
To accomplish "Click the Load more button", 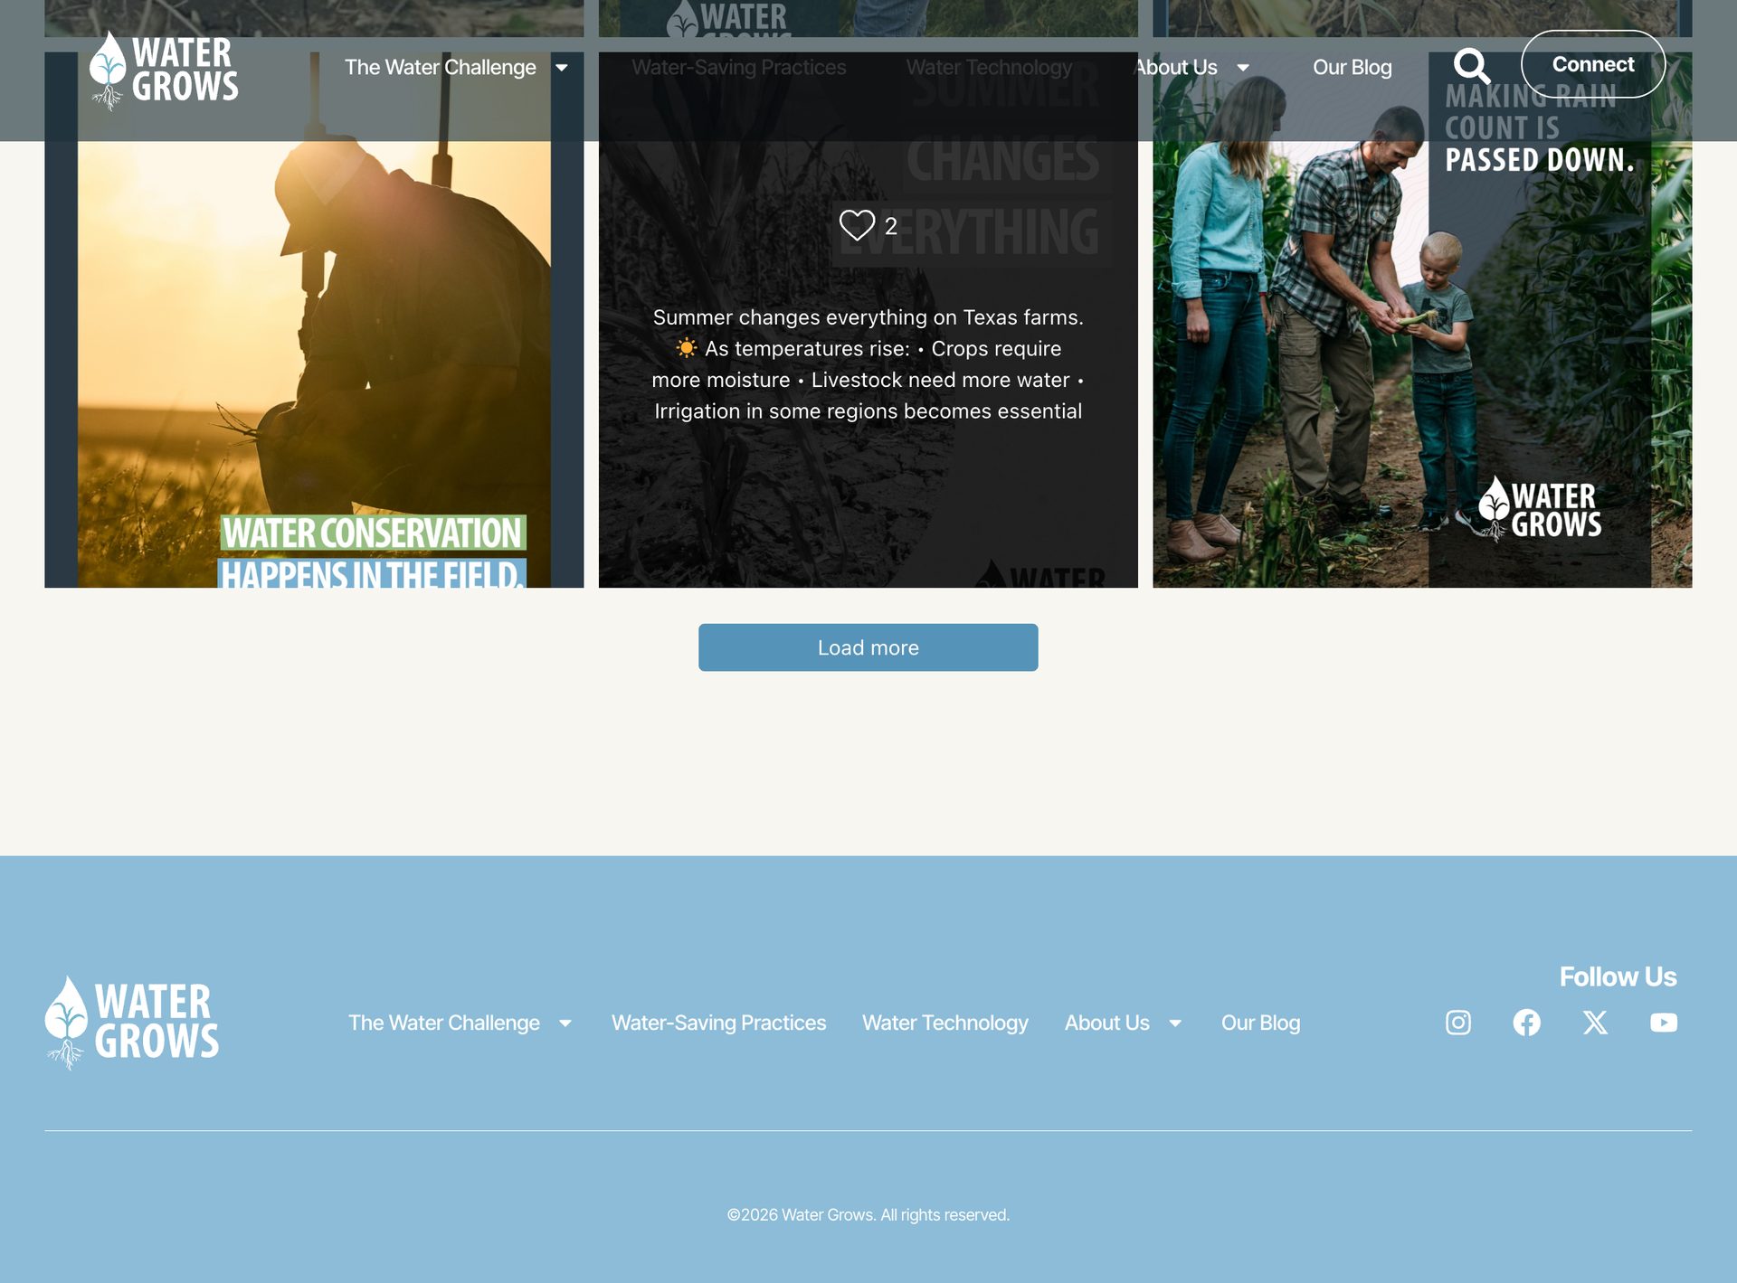I will 868,647.
